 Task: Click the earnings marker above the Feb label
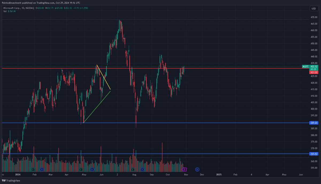pyautogui.click(x=33, y=170)
